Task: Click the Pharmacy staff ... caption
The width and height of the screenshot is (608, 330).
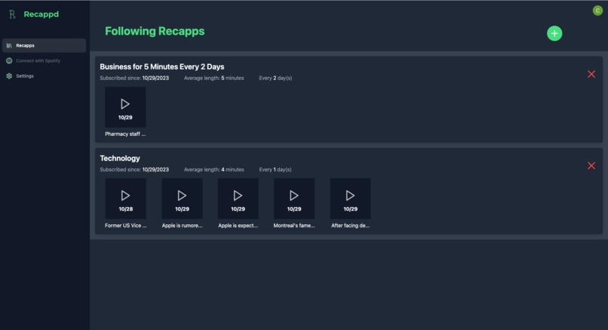Action: tap(125, 134)
